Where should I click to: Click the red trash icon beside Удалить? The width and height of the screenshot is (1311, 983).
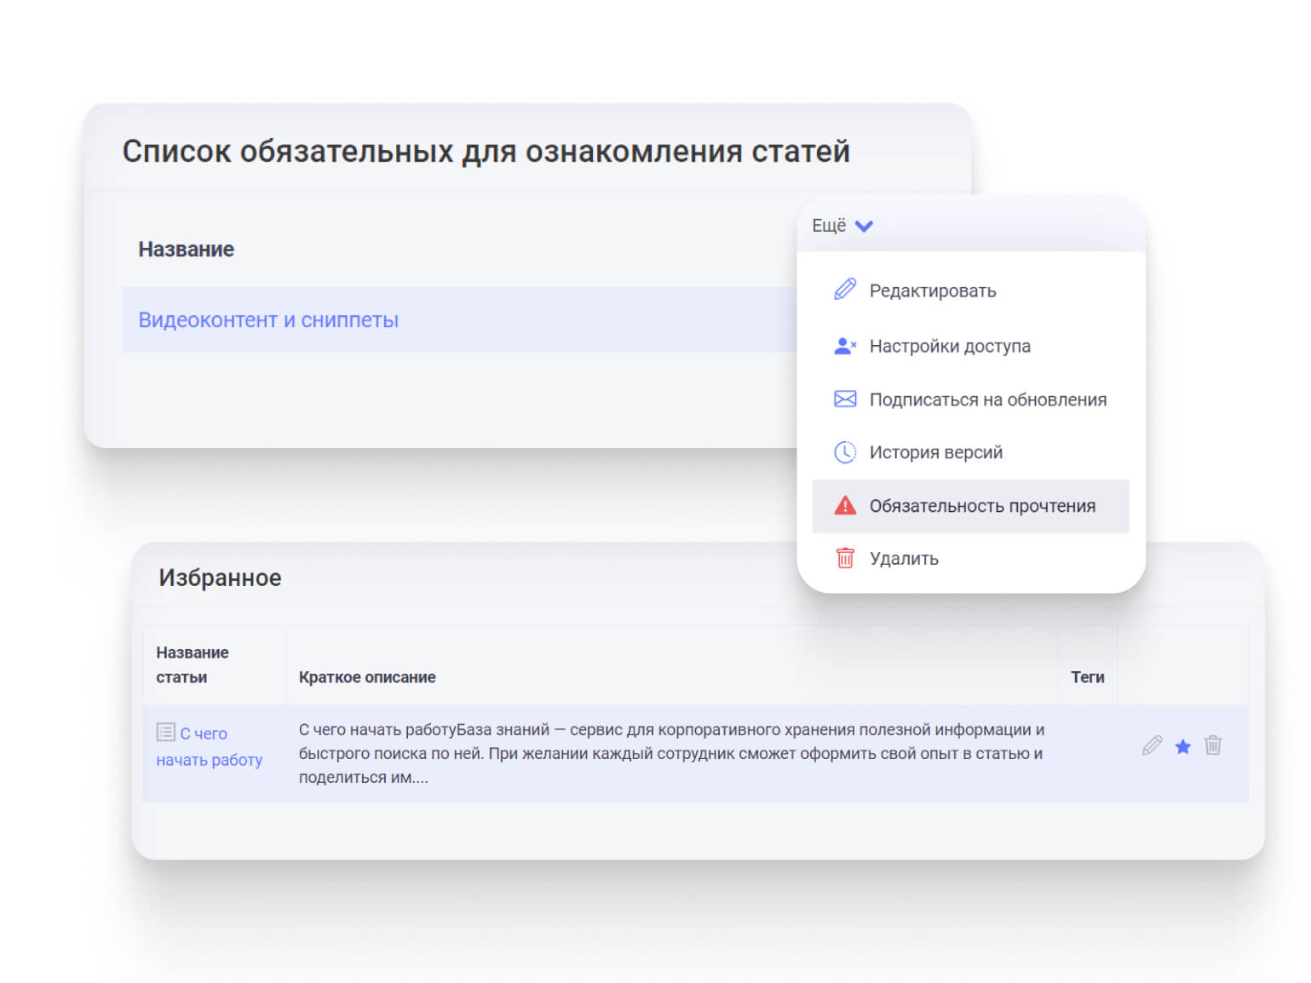844,558
